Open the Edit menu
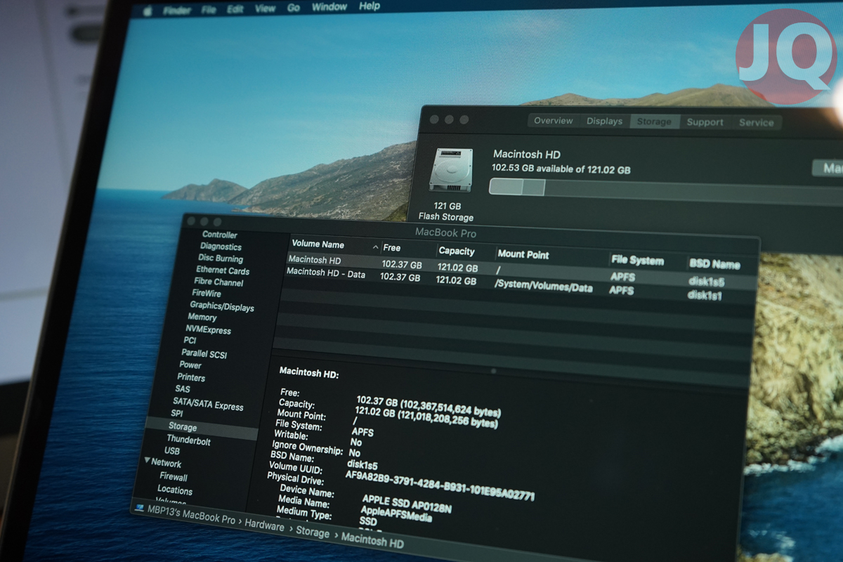843x562 pixels. 235,10
